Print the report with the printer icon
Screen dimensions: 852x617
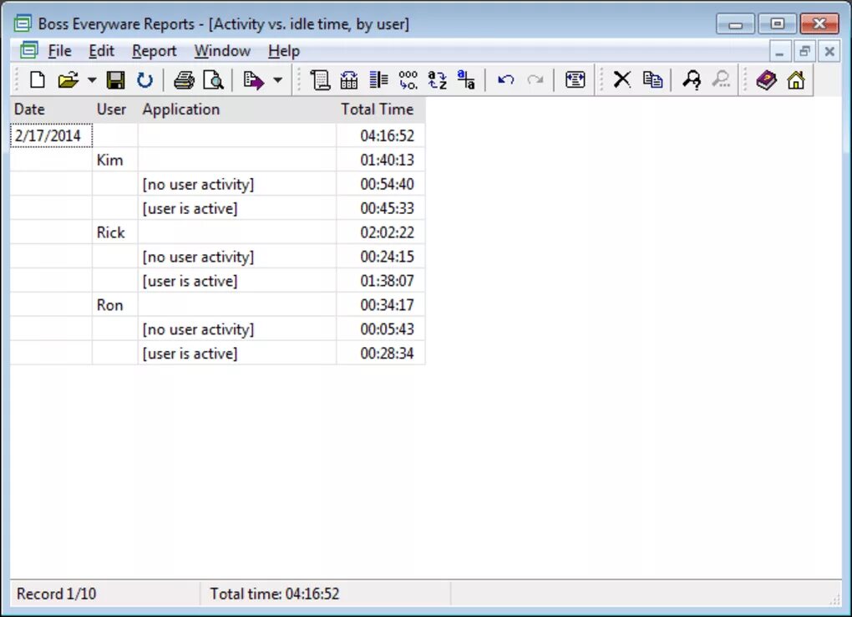(184, 80)
